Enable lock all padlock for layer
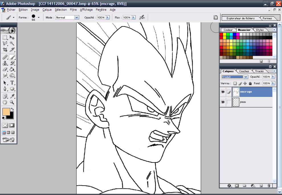The height and width of the screenshot is (195, 282). [x=250, y=83]
